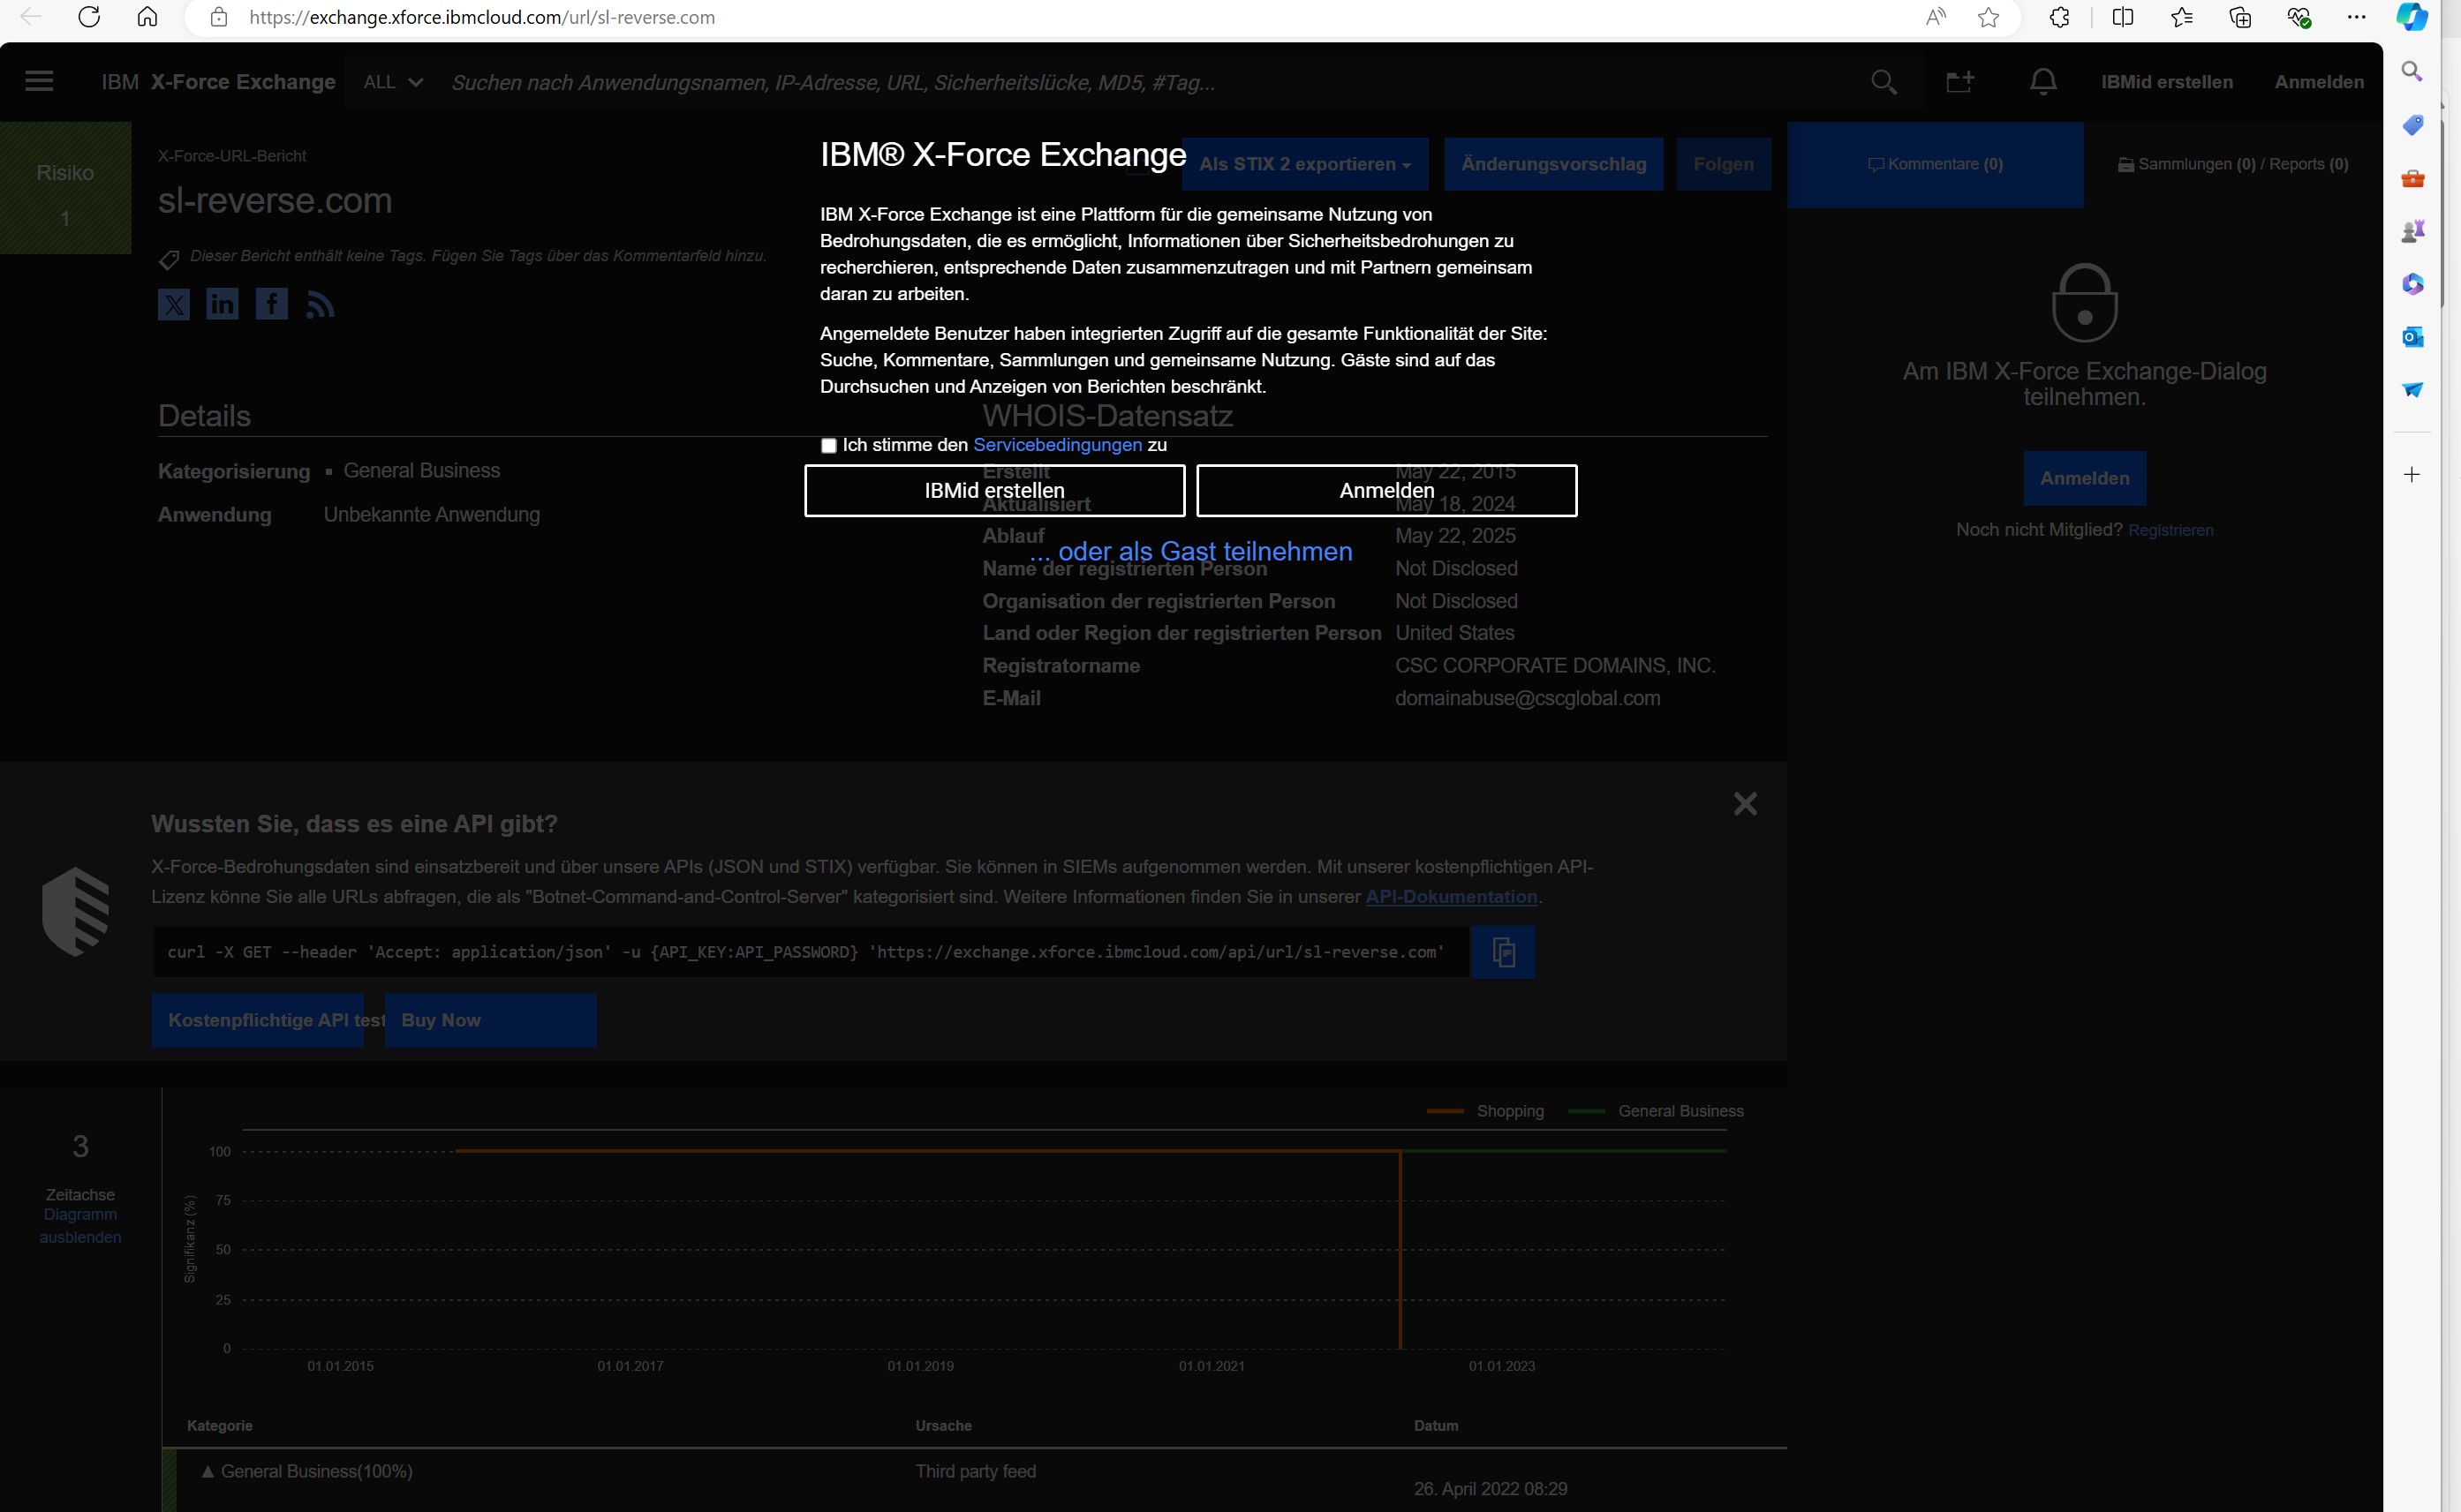Share report on Facebook
Screen dimensions: 2461x1512
271,304
